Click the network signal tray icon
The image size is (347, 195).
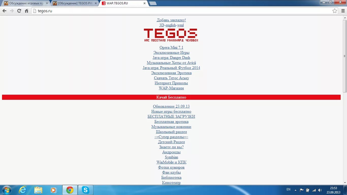click(314, 190)
